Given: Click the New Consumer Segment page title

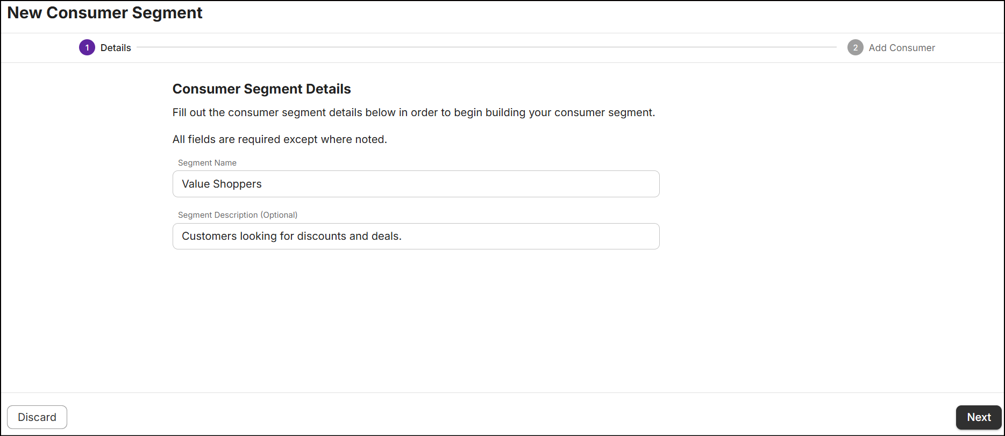Looking at the screenshot, I should (105, 13).
